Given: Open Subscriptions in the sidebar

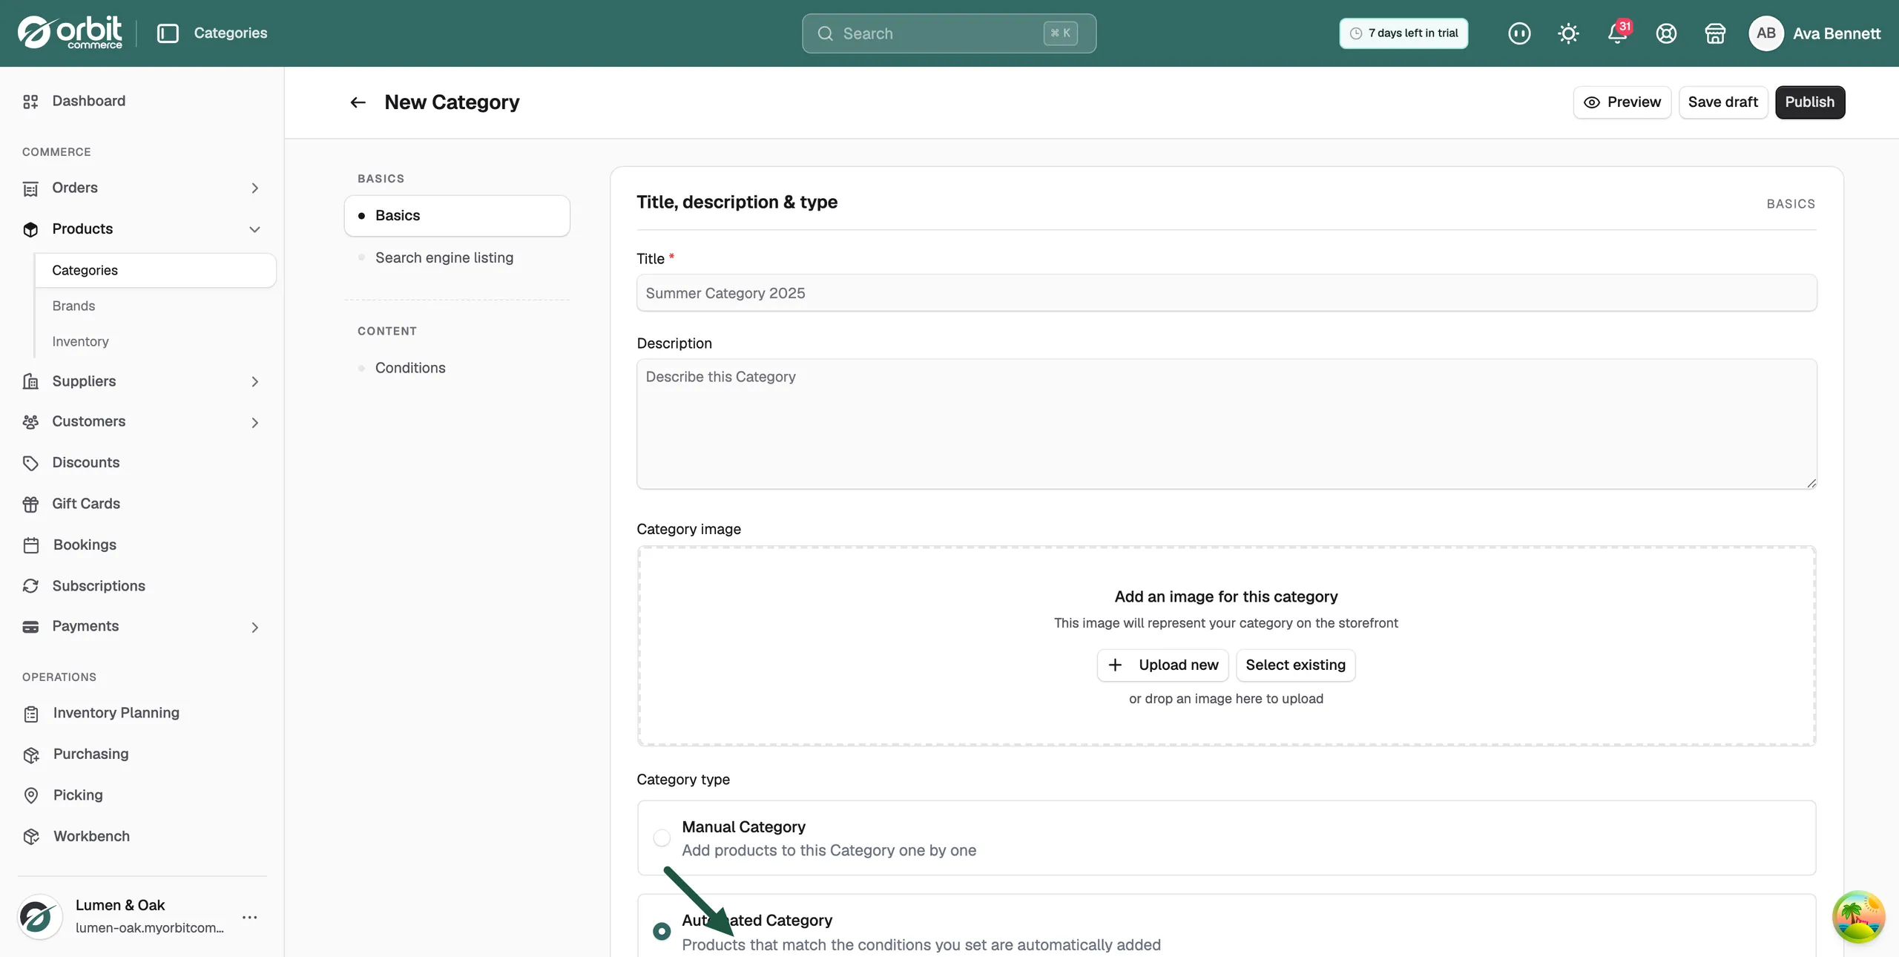Looking at the screenshot, I should tap(142, 586).
